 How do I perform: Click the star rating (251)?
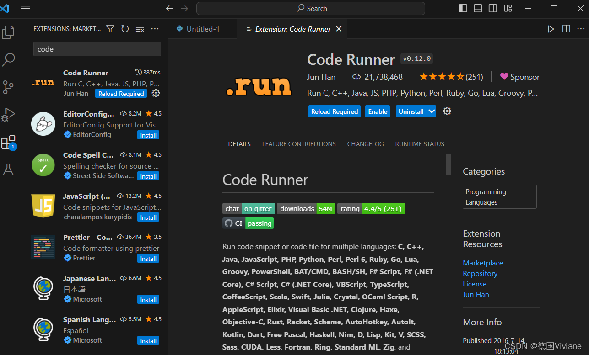tap(451, 77)
